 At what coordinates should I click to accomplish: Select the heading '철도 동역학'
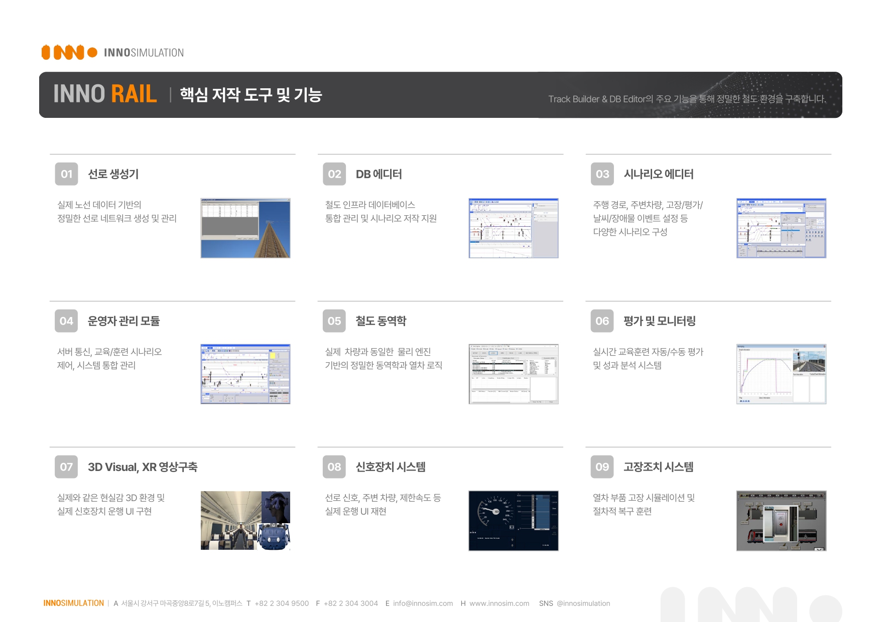coord(381,321)
